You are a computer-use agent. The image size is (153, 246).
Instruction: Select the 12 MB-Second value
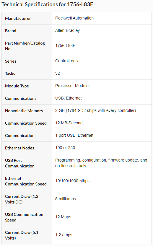click(69, 123)
